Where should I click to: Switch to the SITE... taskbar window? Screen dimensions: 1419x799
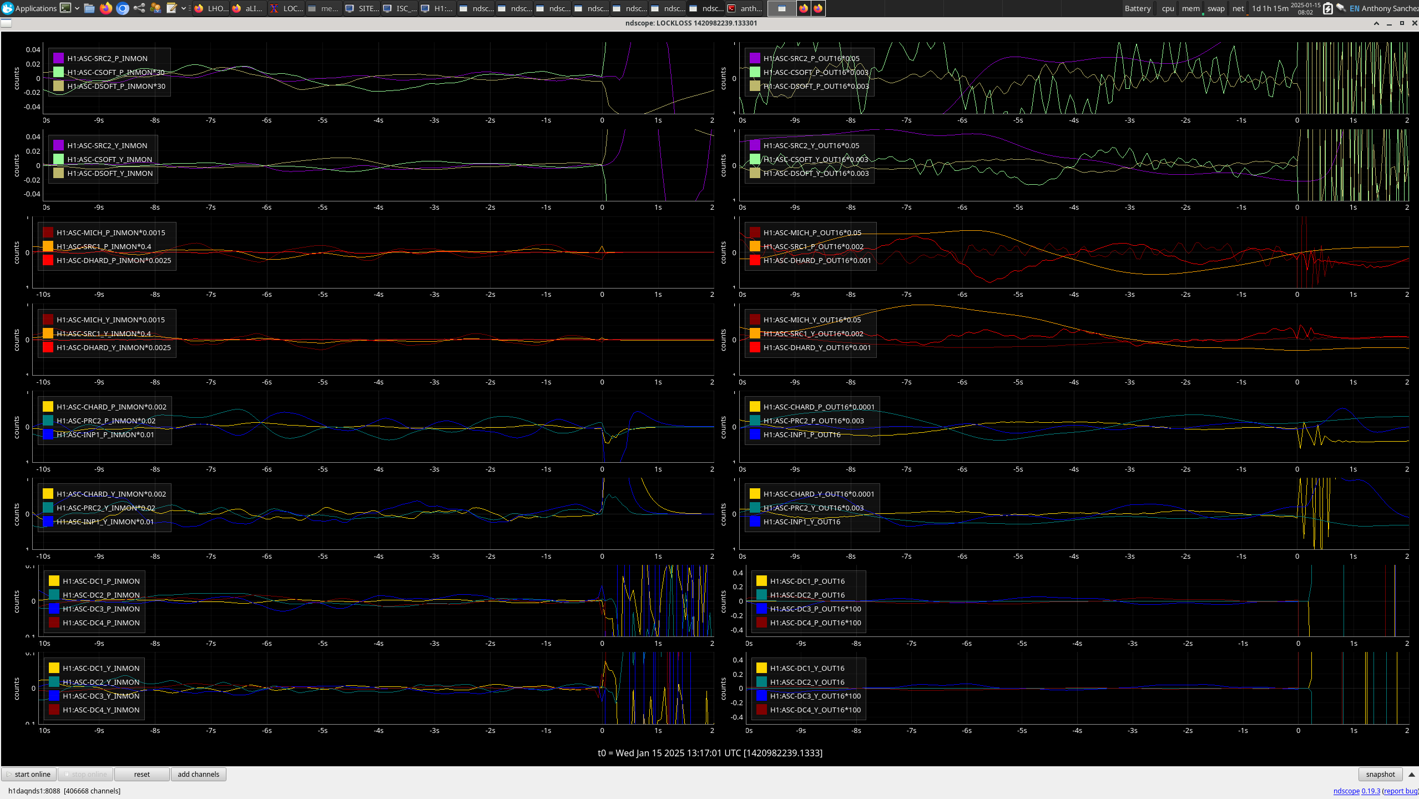pyautogui.click(x=362, y=8)
